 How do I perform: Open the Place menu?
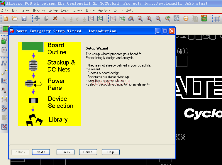coord(78,10)
